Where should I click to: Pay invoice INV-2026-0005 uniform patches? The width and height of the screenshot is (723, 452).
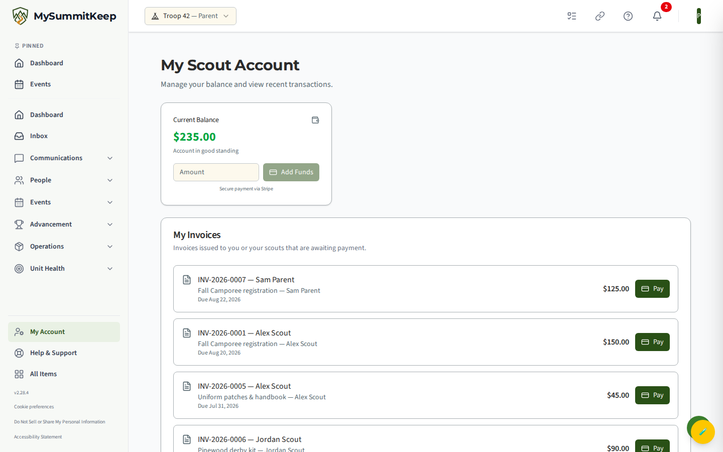(x=652, y=395)
